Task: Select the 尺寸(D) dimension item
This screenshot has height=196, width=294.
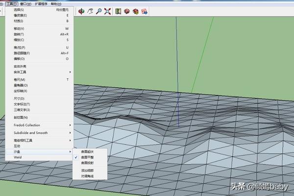Action: pyautogui.click(x=39, y=98)
